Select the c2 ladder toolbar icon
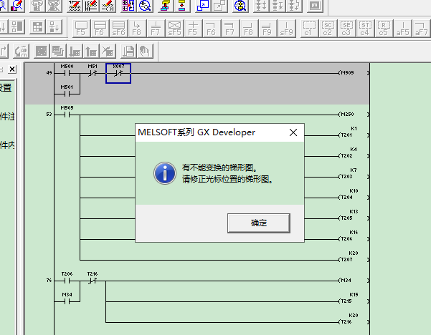Viewport: 431px width, 335px height. pos(328,29)
